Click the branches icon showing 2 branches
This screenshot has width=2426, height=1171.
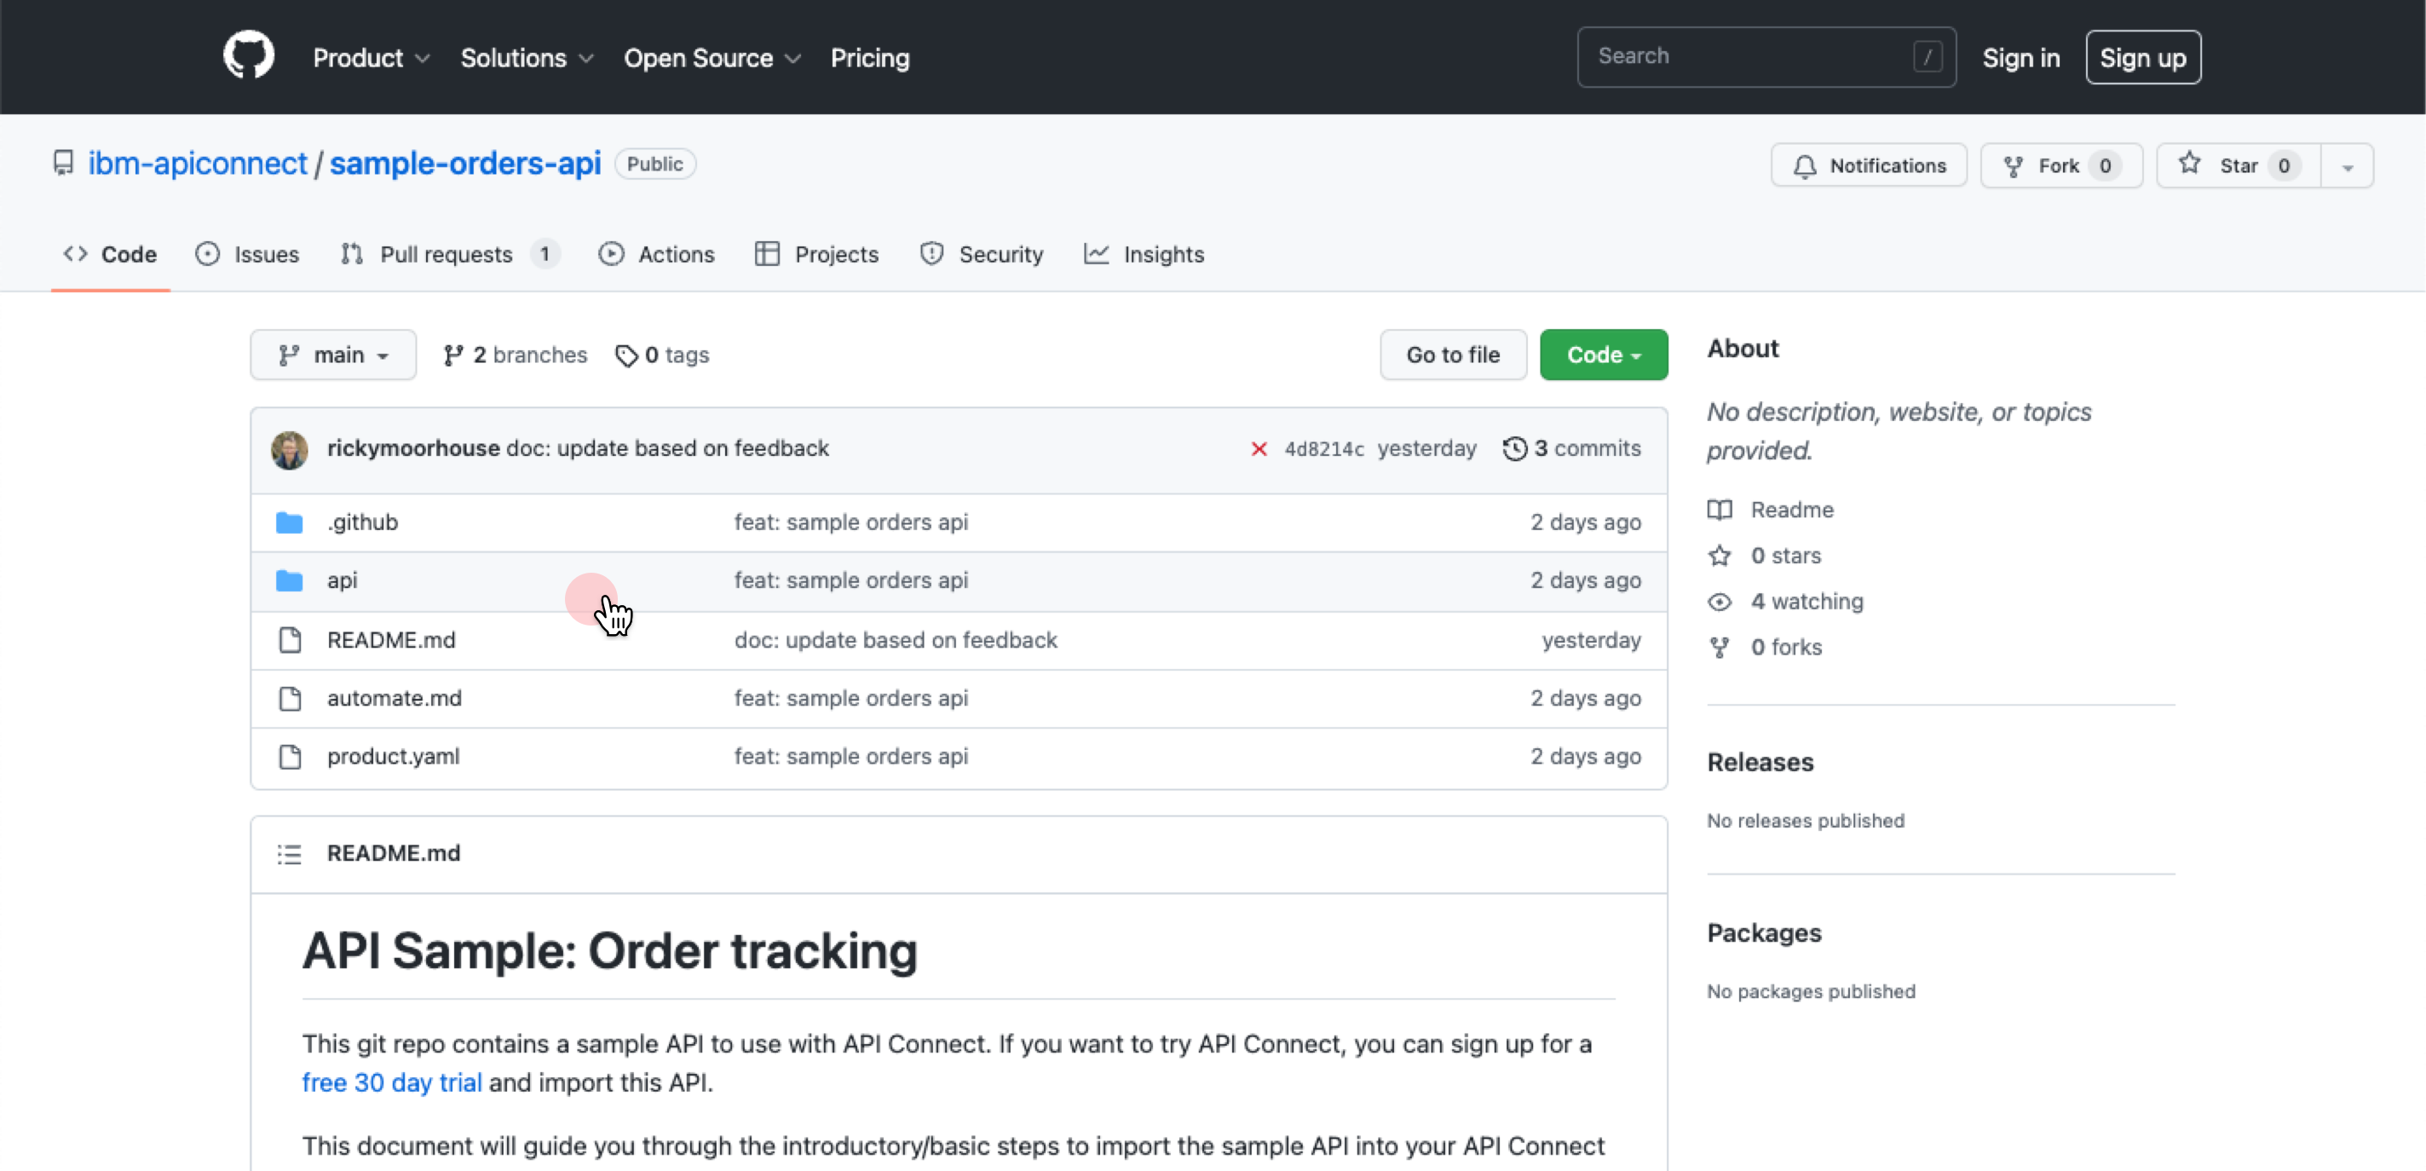(453, 355)
